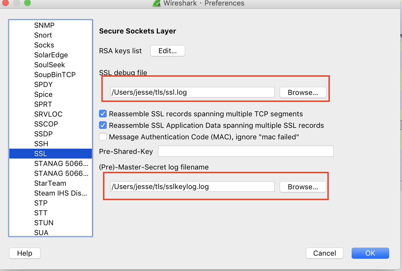402x271 pixels.
Task: Click the highlighted SSL protocol entry
Action: 51,154
